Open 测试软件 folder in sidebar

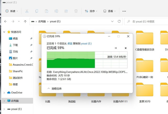click(16, 78)
